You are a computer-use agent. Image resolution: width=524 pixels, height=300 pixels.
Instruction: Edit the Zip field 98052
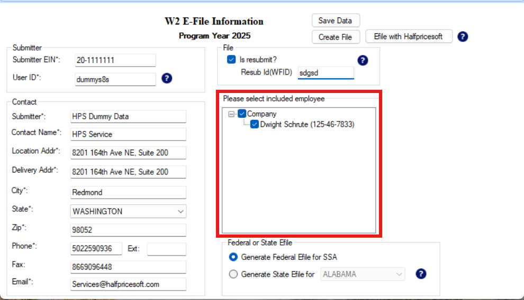point(128,230)
